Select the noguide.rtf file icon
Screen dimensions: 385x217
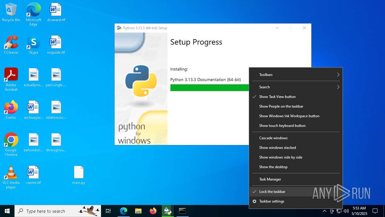click(x=56, y=45)
